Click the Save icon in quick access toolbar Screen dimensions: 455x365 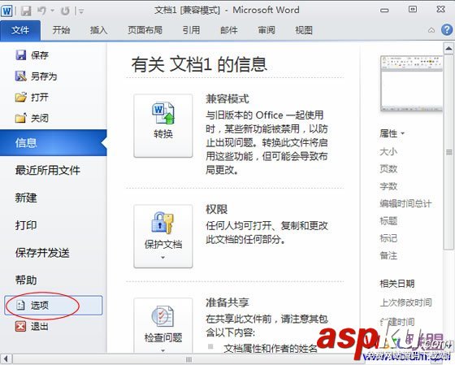point(26,11)
